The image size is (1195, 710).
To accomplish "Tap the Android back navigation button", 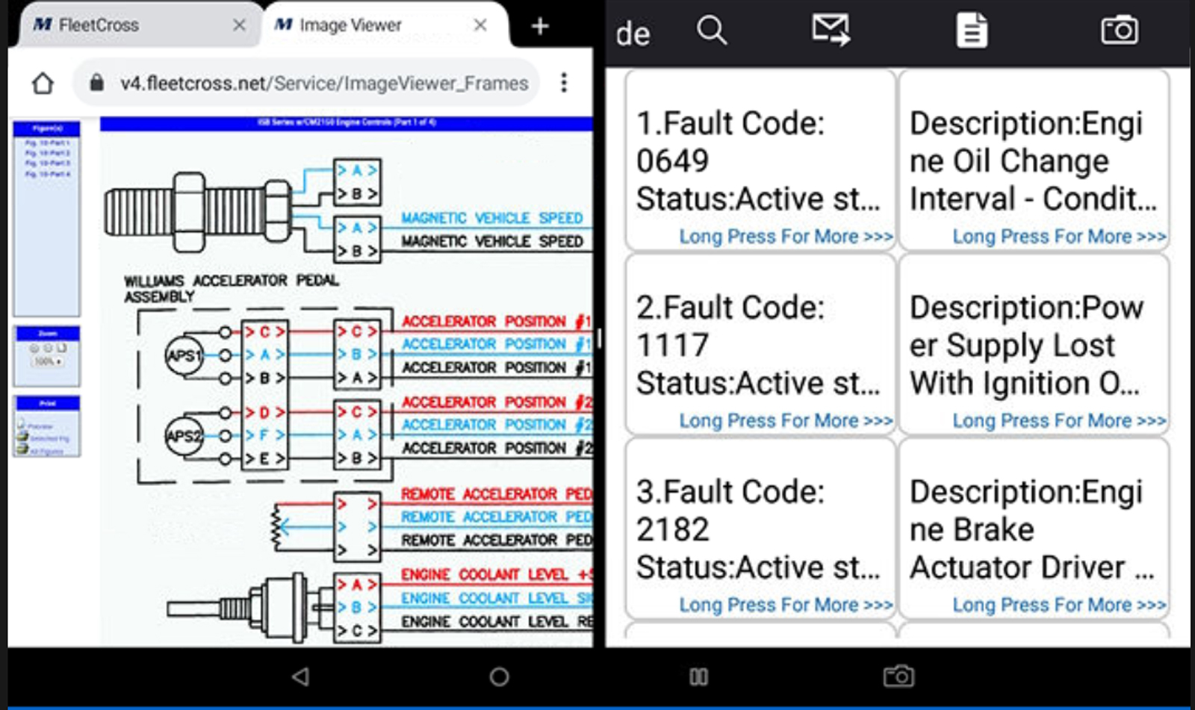I will click(x=301, y=677).
